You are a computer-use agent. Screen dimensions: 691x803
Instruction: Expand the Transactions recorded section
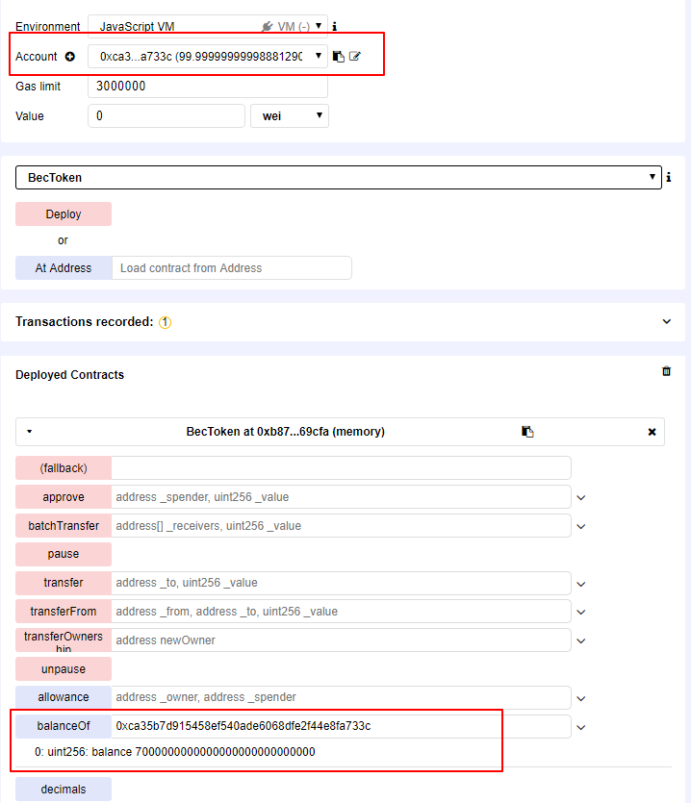click(666, 321)
